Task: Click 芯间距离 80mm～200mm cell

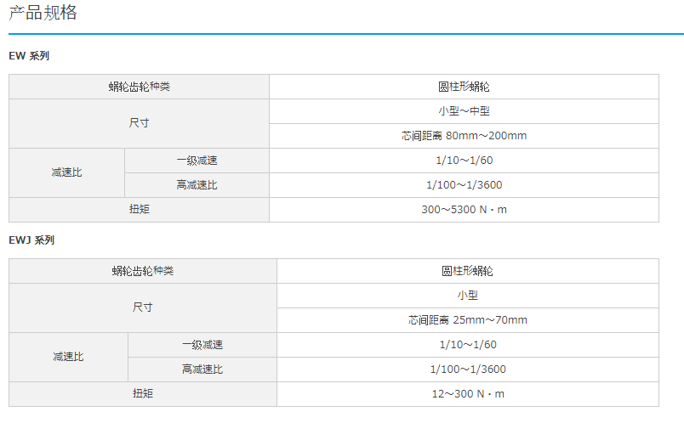Action: 464,136
